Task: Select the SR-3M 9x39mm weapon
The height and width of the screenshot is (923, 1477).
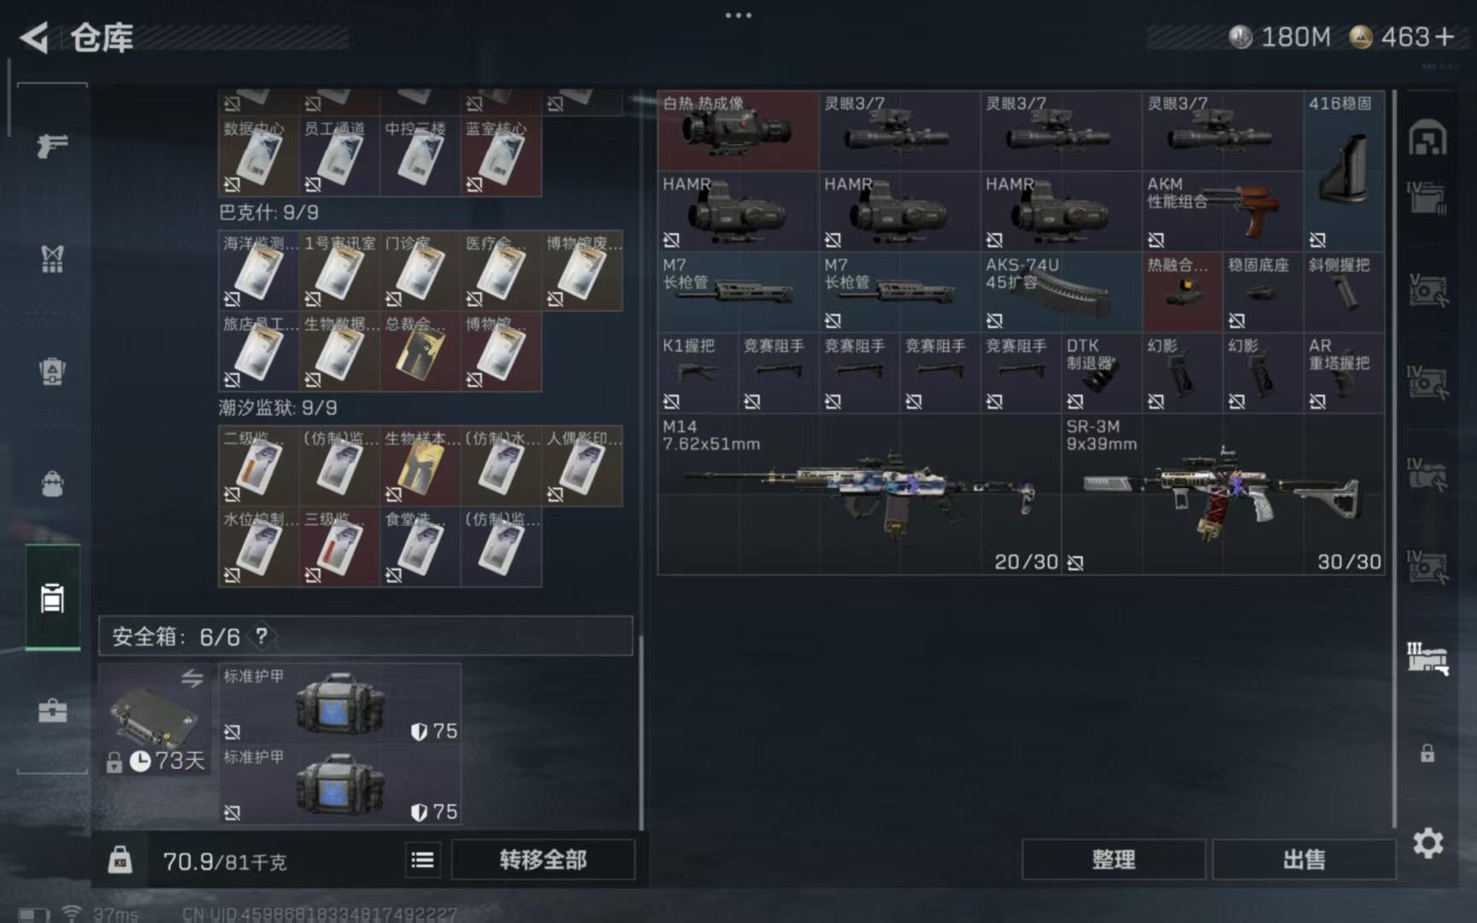Action: coord(1223,494)
